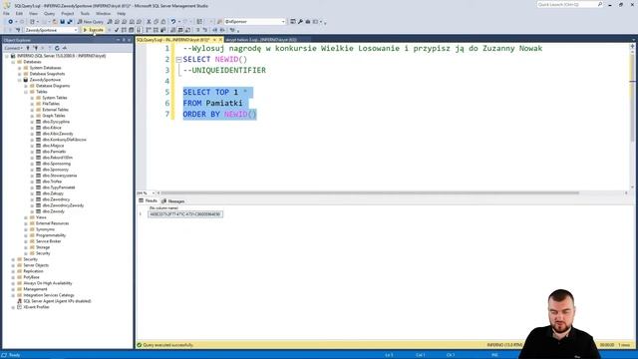Click 'Query executed successfully' status text
This screenshot has width=638, height=359.
click(167, 345)
